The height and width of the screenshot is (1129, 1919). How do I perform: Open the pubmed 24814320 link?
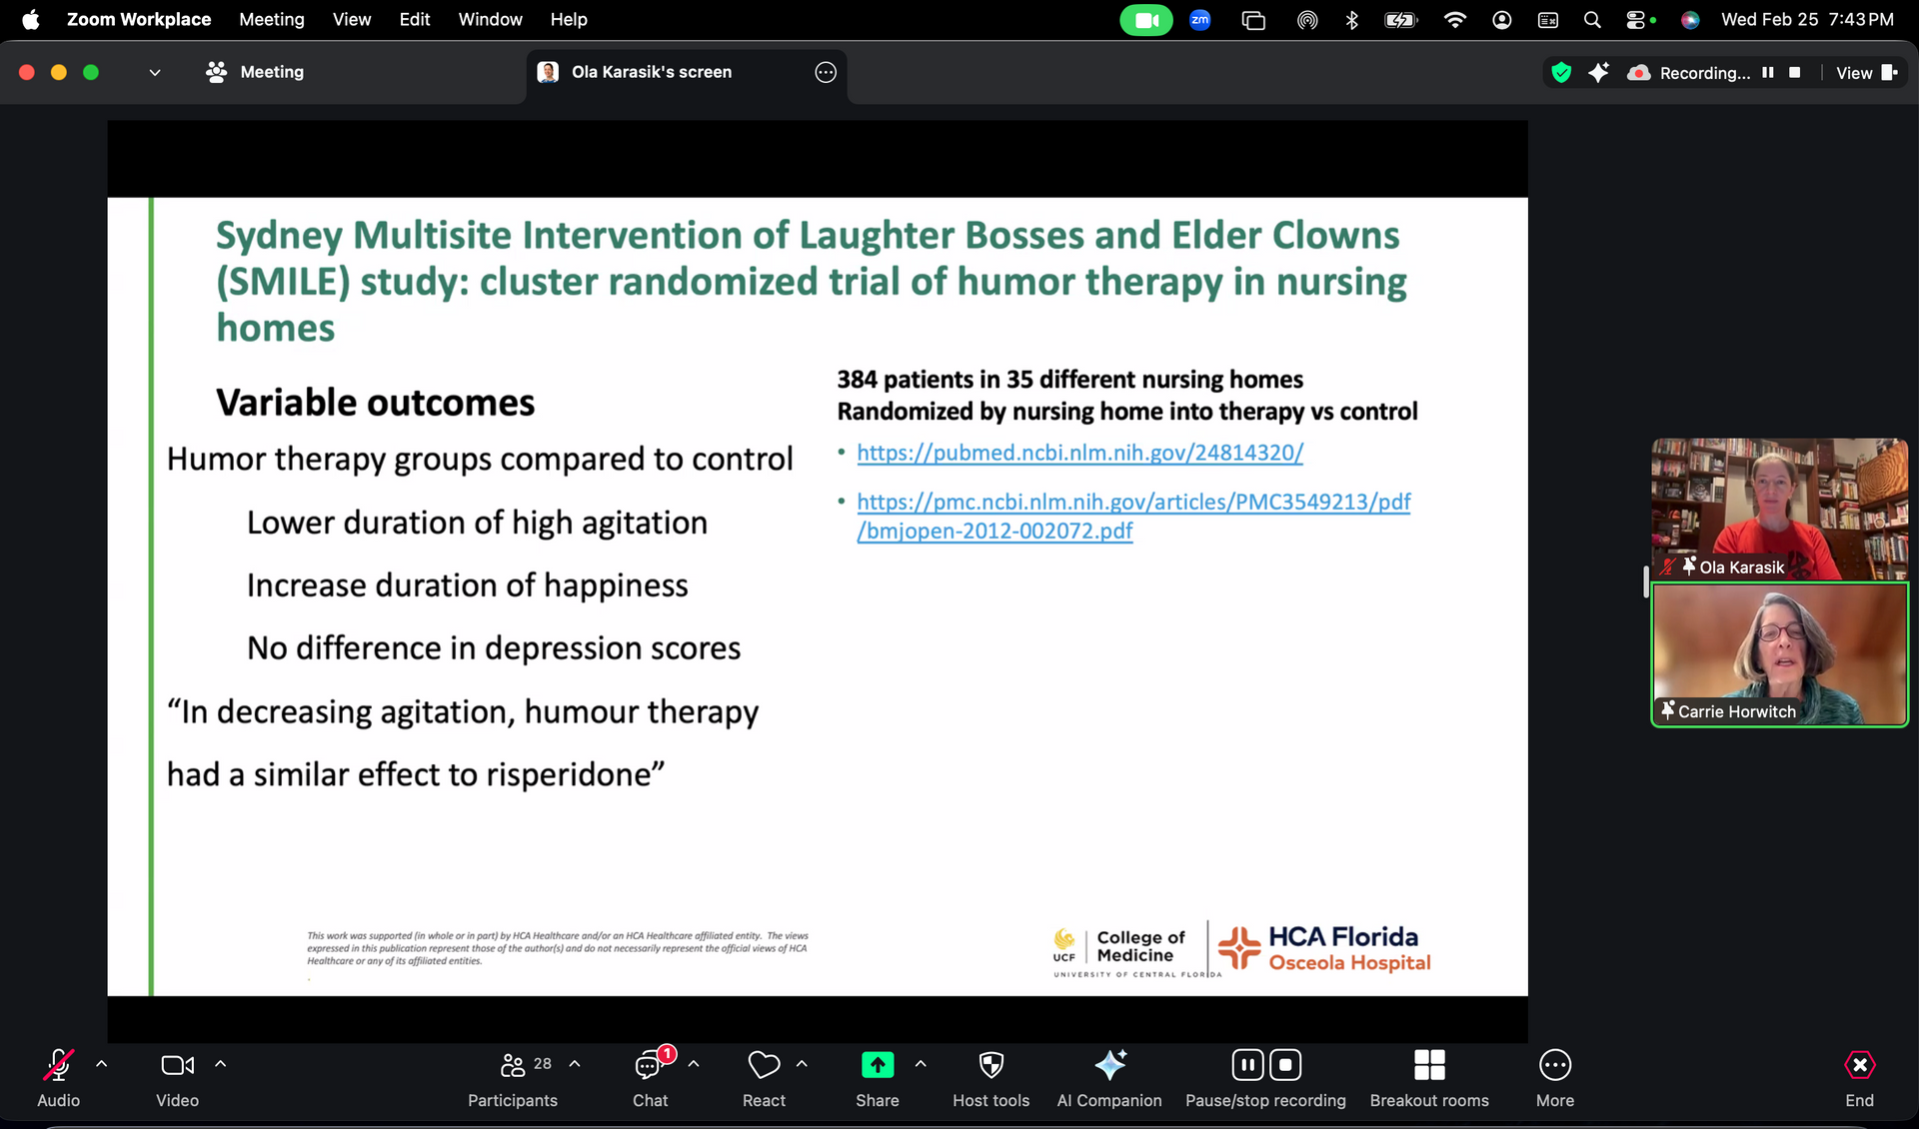pos(1079,453)
